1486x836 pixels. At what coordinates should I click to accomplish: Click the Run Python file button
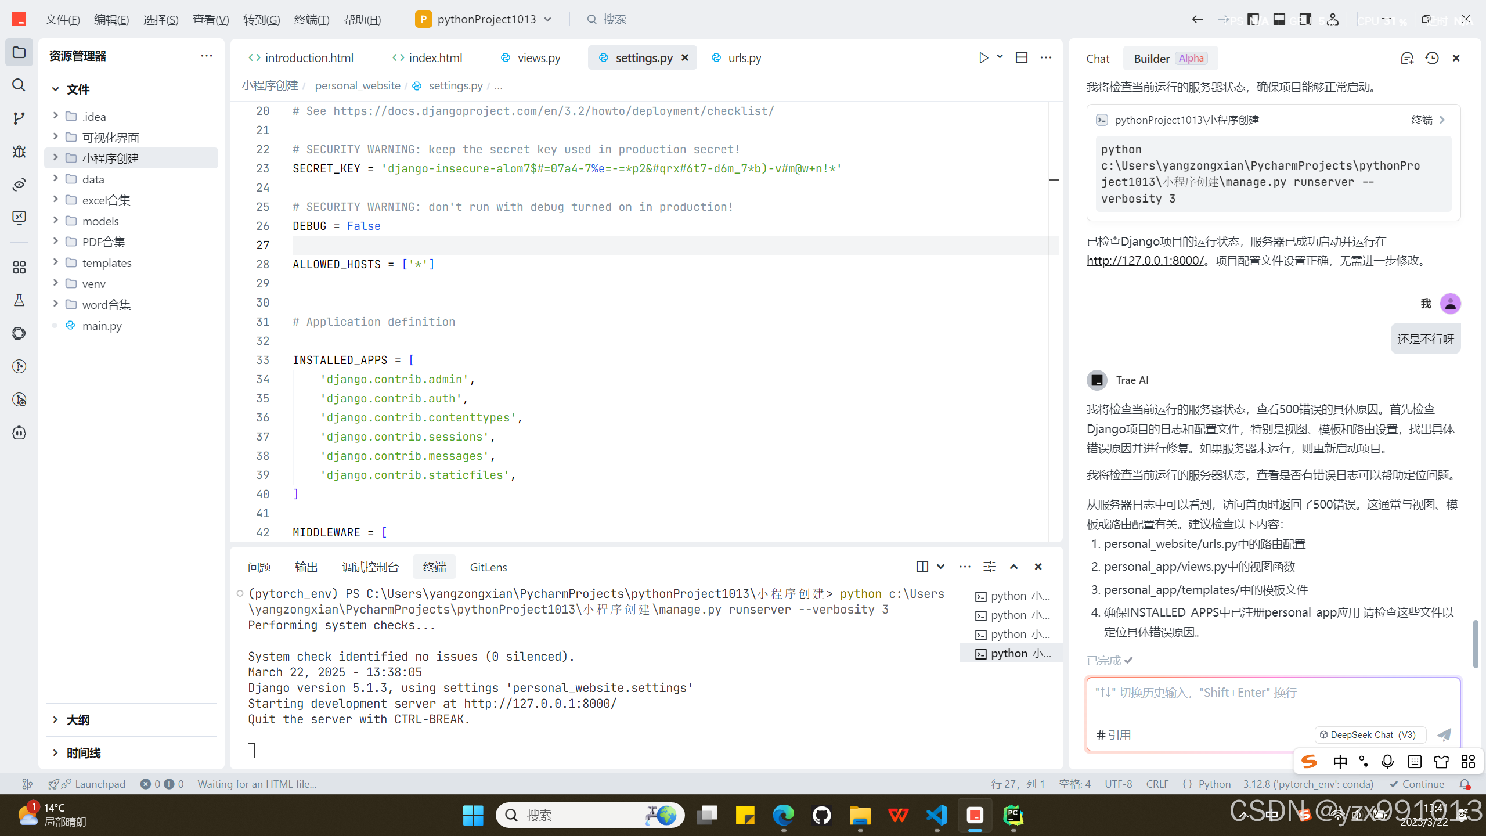pos(983,57)
